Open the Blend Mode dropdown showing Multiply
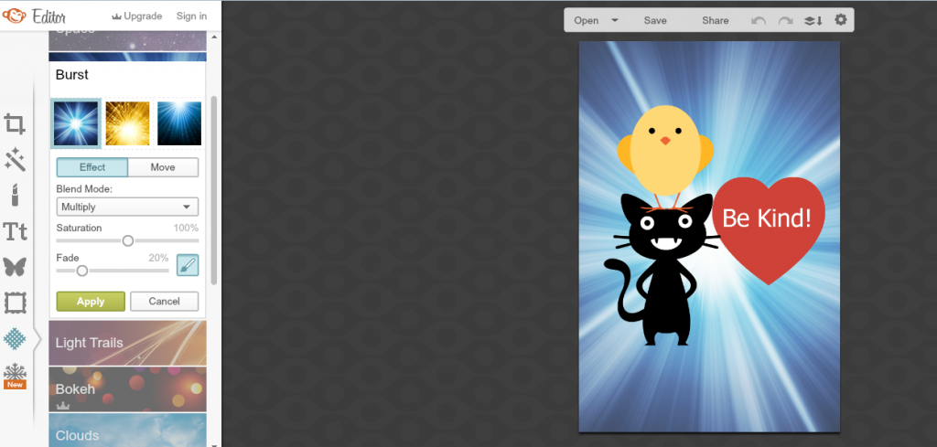Viewport: 937px width, 447px height. click(x=127, y=207)
